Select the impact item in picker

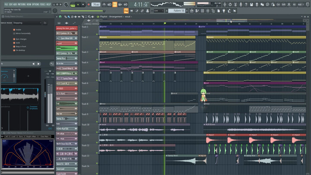(67, 43)
